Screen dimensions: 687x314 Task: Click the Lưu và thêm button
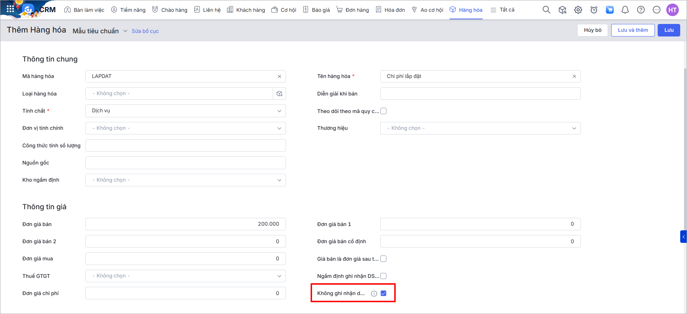point(633,30)
